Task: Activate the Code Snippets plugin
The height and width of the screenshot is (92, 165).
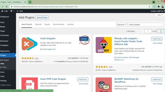Action: tap(84, 39)
